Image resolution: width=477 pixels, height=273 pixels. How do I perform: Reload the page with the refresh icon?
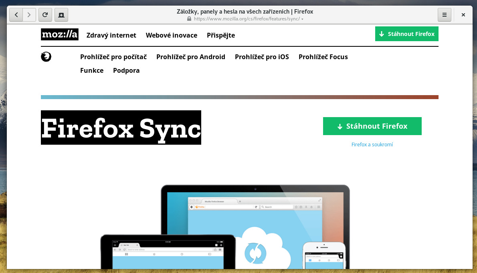point(45,15)
